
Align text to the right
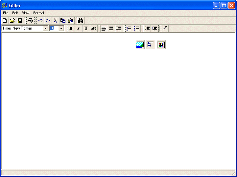119,28
